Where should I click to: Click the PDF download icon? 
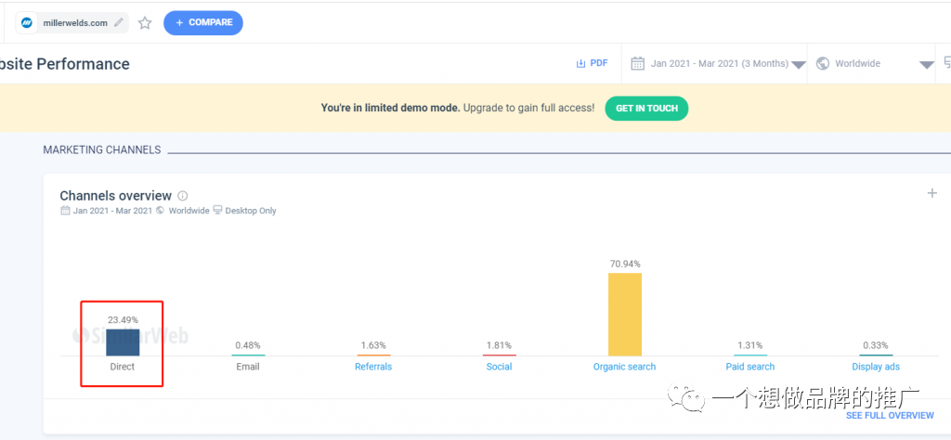(x=581, y=64)
